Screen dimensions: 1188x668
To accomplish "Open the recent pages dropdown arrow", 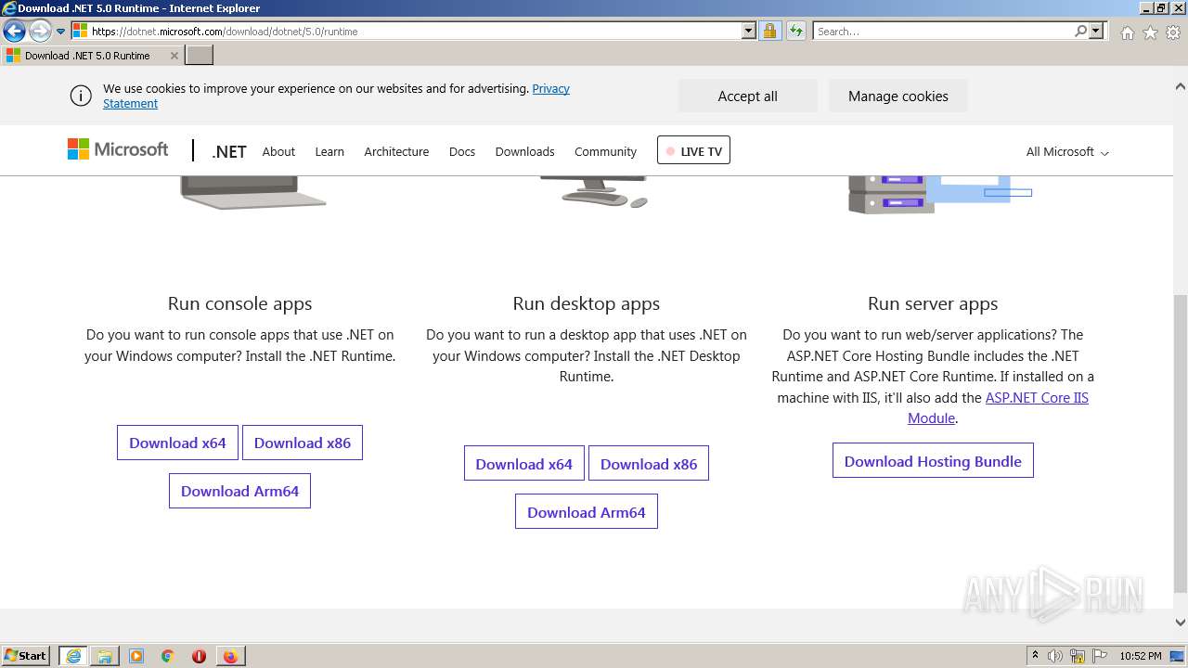I will point(60,32).
